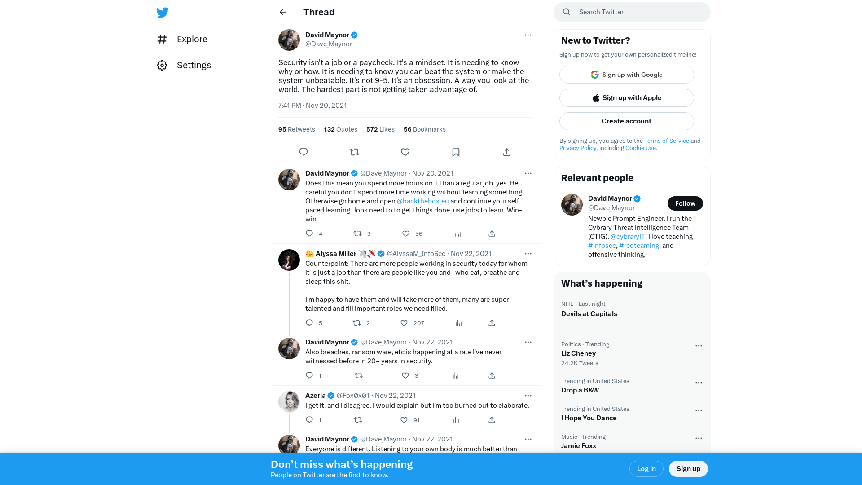This screenshot has width=862, height=485.
Task: Open more options on Azeria's reply
Action: tap(528, 396)
